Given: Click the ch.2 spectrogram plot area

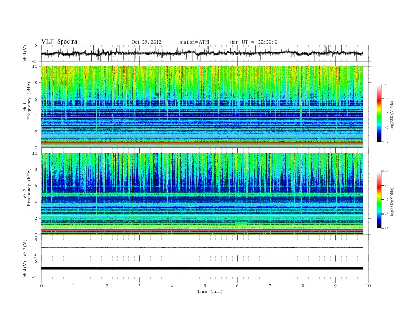Looking at the screenshot, I should click(202, 194).
